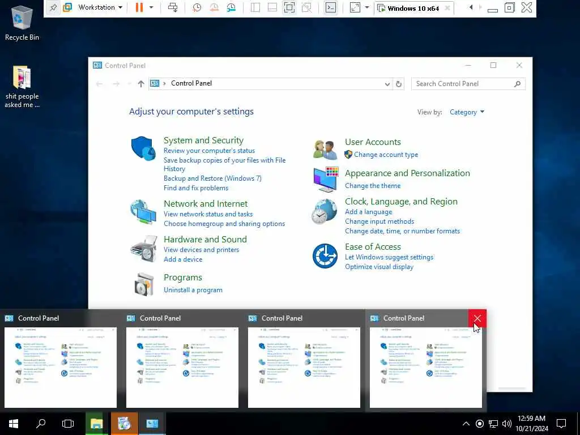Expand the Workstation dropdown menu
The image size is (580, 435).
pyautogui.click(x=100, y=7)
